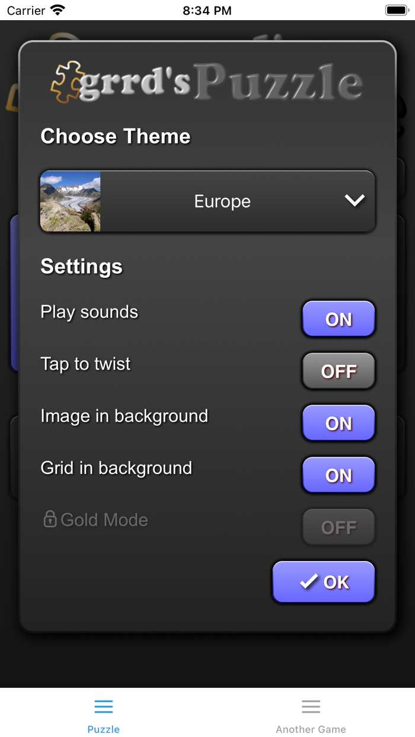Confirm settings with the OK button
This screenshot has width=415, height=737.
[x=324, y=582]
